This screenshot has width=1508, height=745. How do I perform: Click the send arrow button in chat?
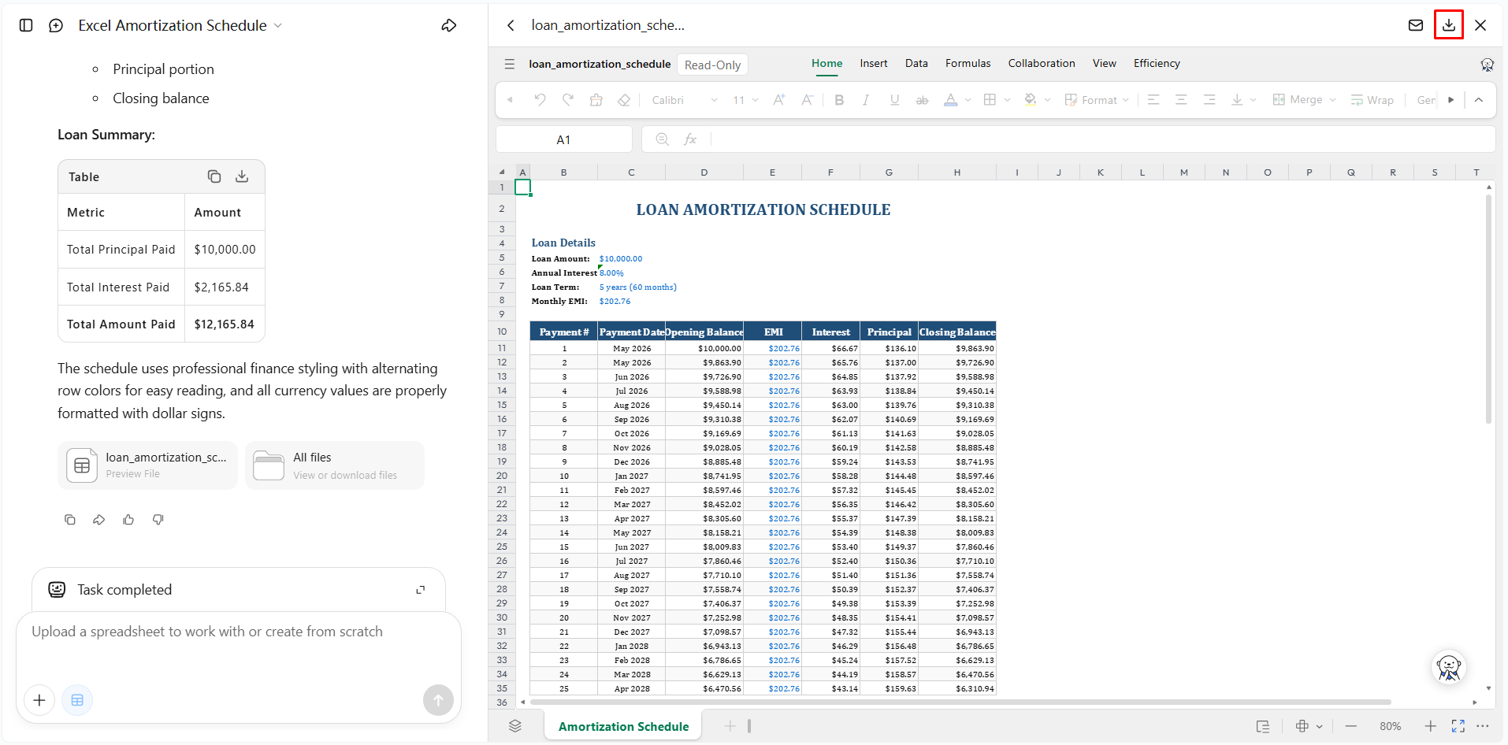[438, 700]
